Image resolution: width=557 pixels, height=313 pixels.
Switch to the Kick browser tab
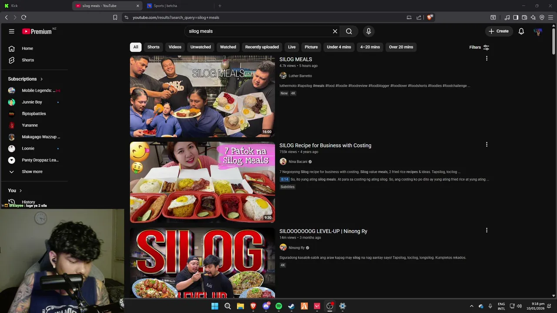click(35, 6)
